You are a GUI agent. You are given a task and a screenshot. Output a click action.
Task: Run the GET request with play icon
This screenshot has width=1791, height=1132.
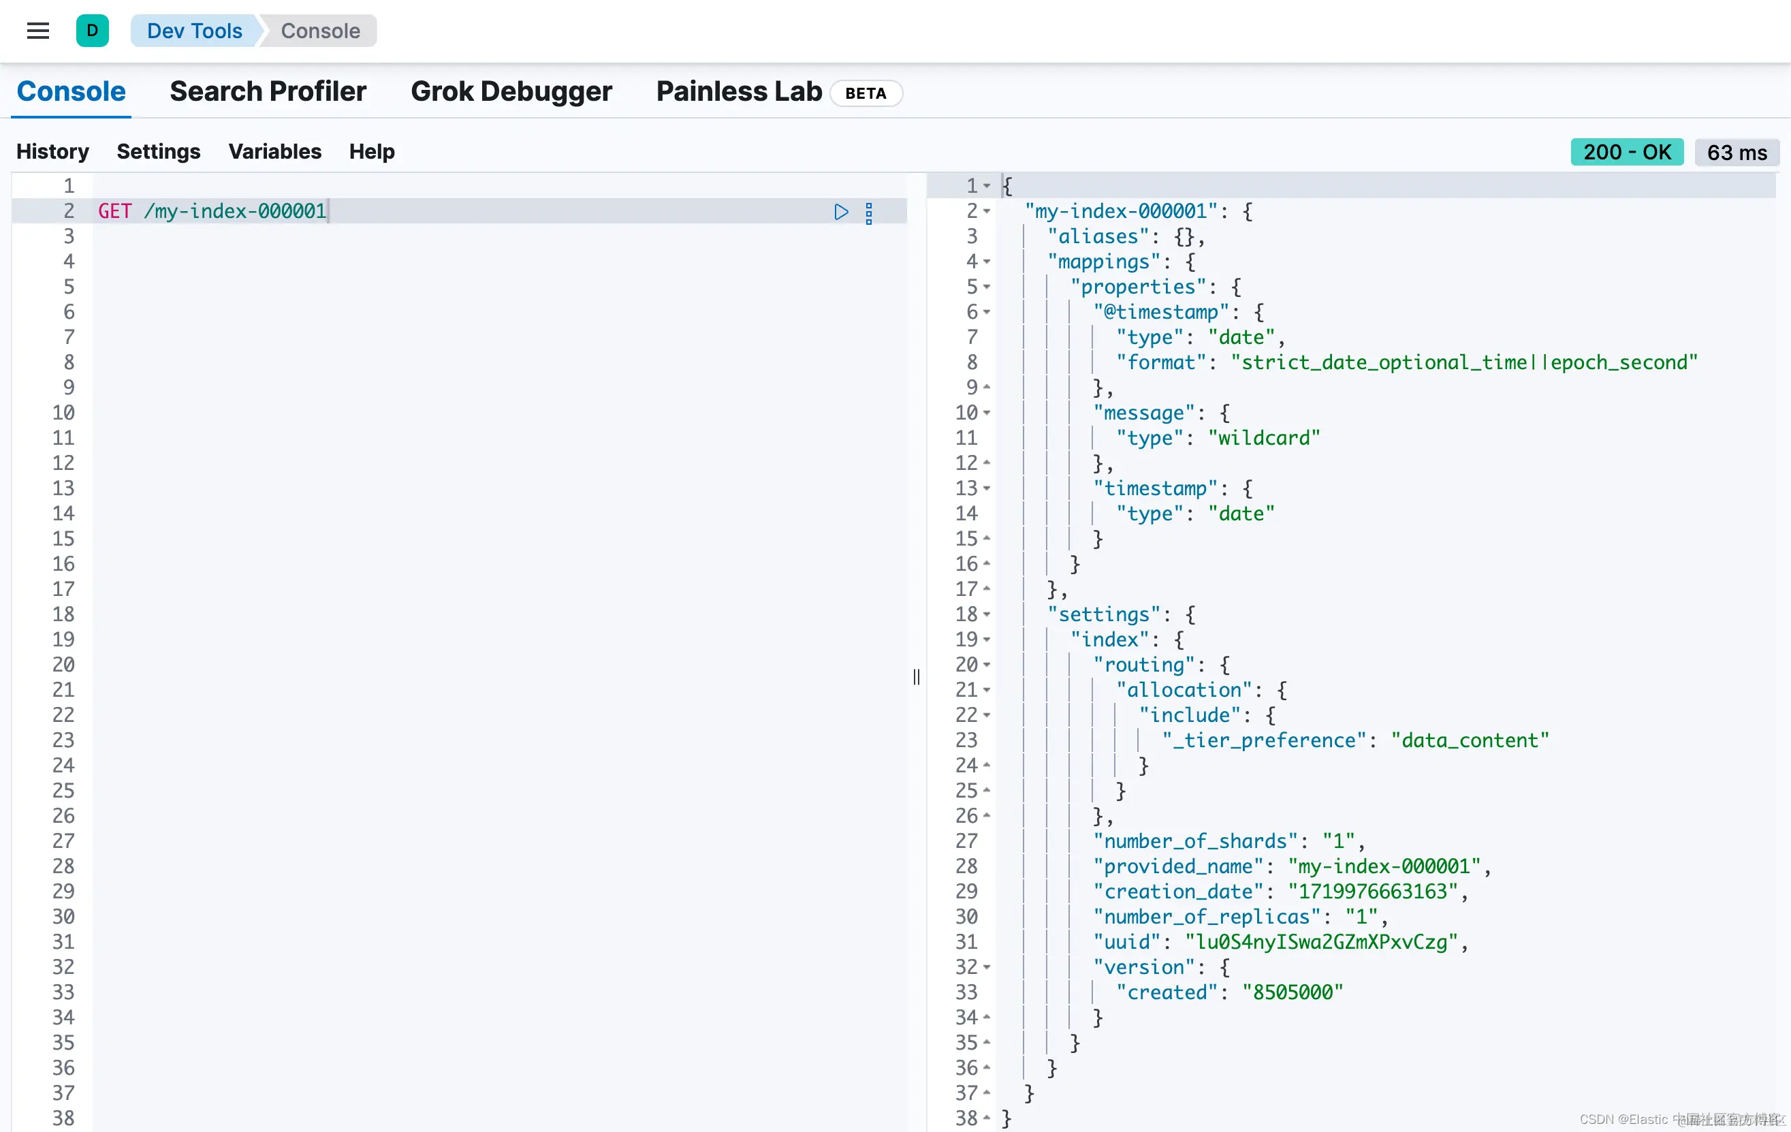(840, 212)
